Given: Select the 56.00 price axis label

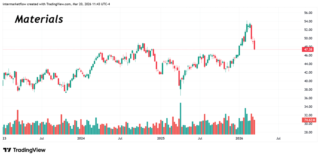Looking at the screenshot, I should coord(308,13).
